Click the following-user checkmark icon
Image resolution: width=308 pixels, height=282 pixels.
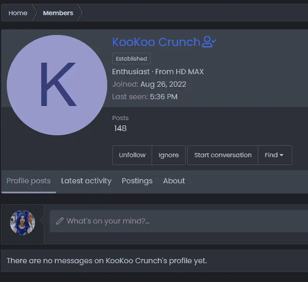coord(209,42)
